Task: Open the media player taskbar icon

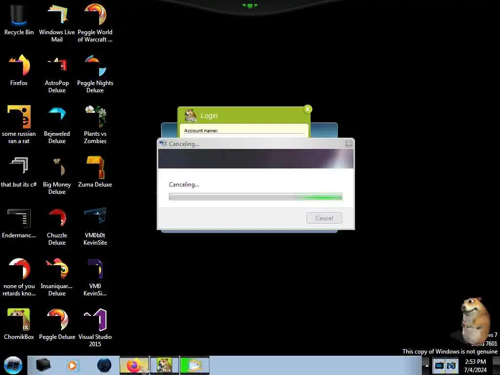Action: click(x=72, y=365)
